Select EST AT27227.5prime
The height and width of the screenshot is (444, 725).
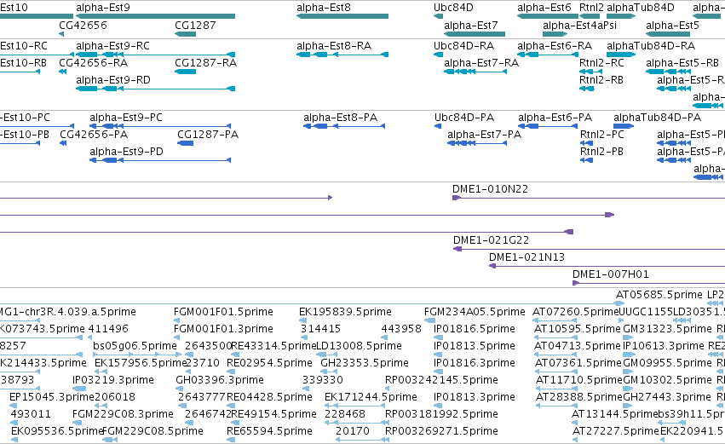pos(616,432)
